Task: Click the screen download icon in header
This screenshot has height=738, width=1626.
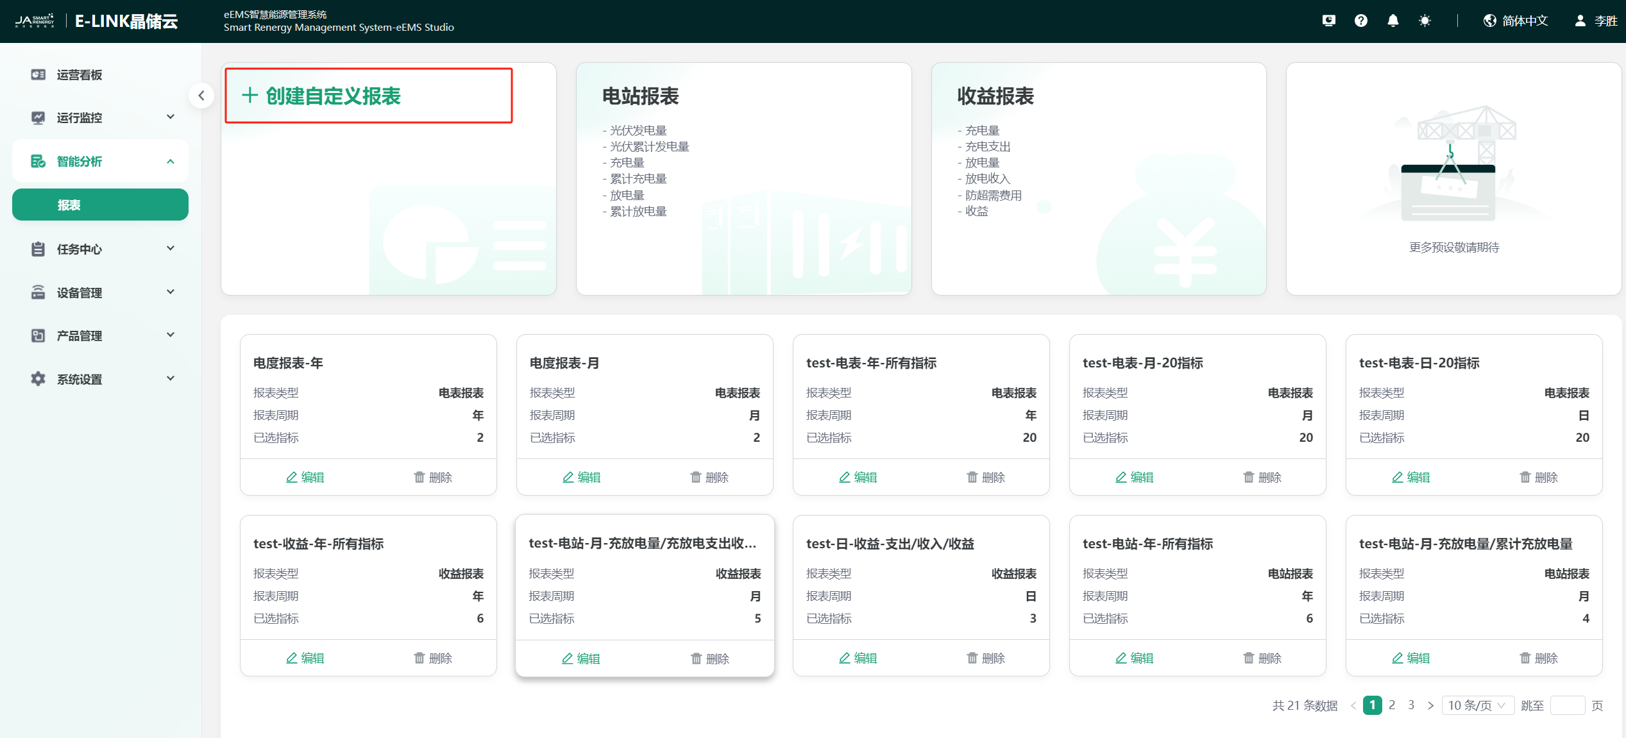Action: coord(1328,21)
